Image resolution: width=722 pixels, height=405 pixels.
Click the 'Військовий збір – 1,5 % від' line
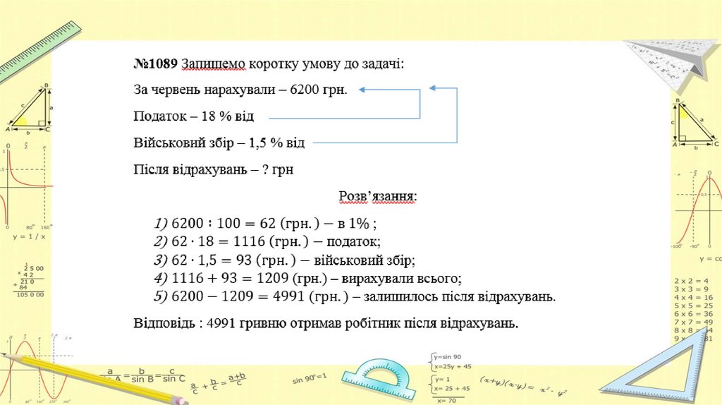tap(219, 143)
